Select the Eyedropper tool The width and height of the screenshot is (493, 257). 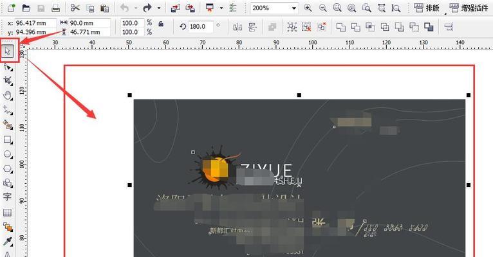(8, 241)
